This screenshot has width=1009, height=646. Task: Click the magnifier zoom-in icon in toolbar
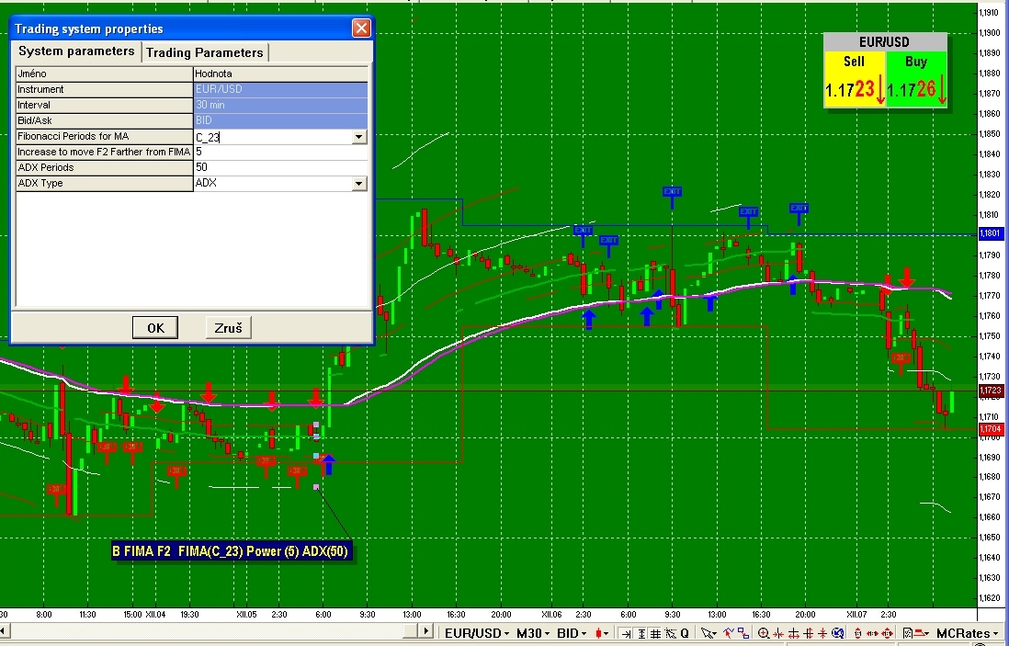pos(764,633)
